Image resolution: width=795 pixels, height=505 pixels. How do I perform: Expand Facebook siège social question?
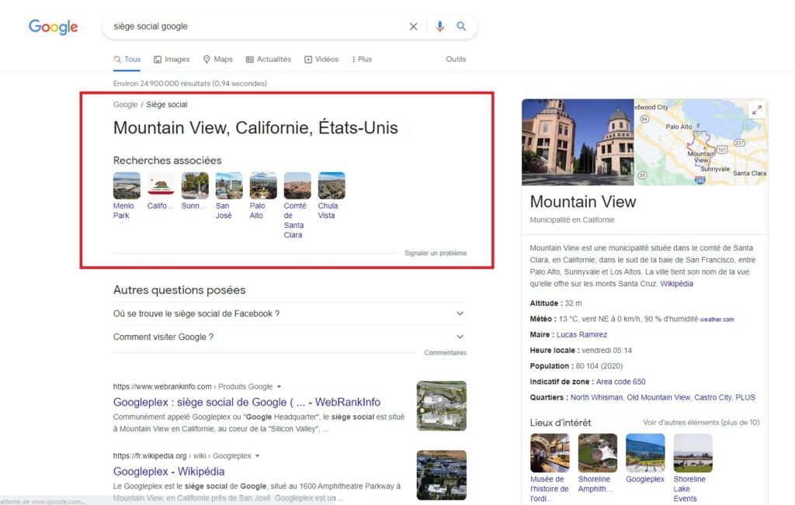tap(289, 313)
